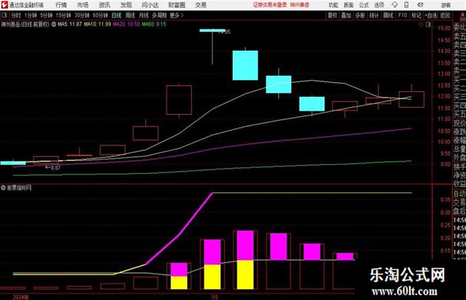Open the 版面 menu

[x=348, y=5]
